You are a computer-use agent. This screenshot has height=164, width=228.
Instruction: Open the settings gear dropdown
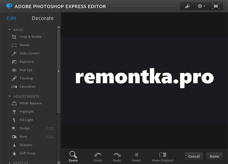[201, 6]
